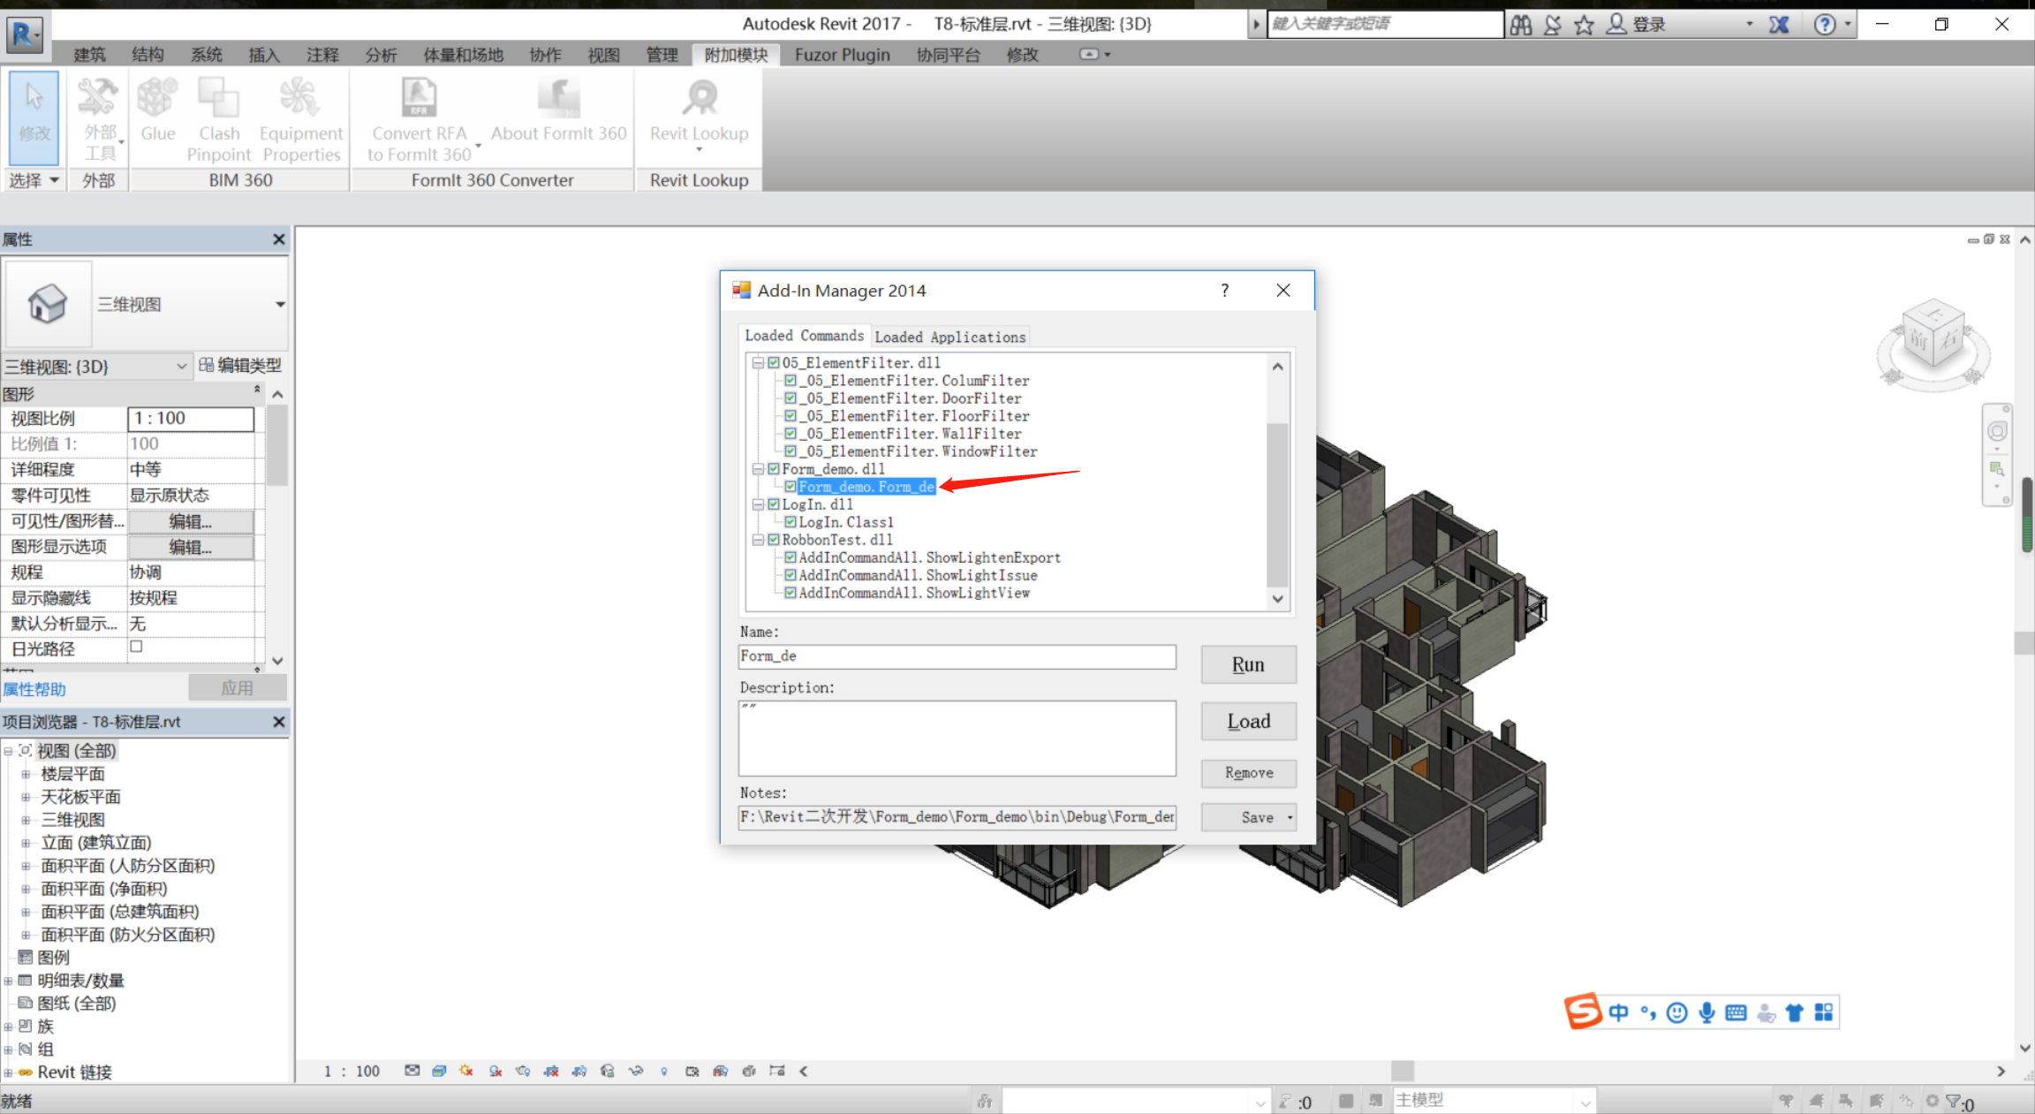
Task: Open the Fuzor Plugin ribbon tab
Action: click(842, 55)
